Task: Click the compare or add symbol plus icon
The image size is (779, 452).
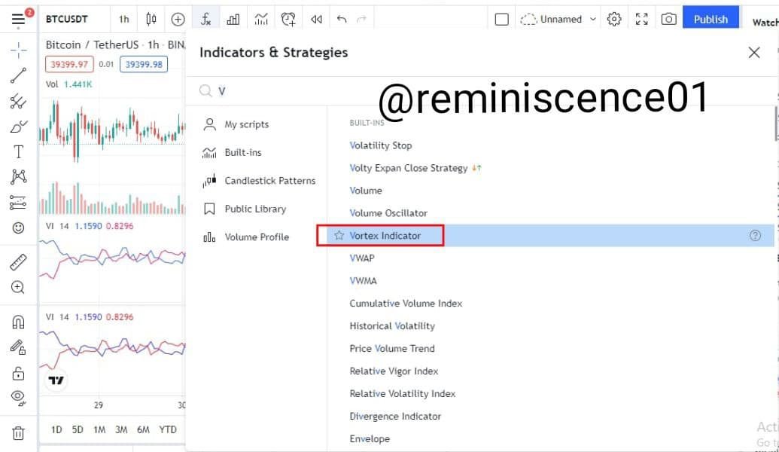Action: (x=178, y=19)
